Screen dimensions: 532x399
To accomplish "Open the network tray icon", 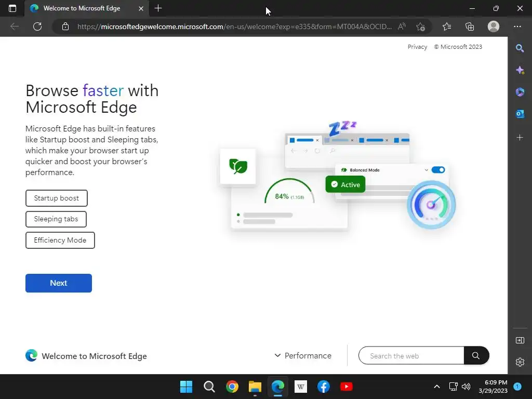I will (x=453, y=387).
